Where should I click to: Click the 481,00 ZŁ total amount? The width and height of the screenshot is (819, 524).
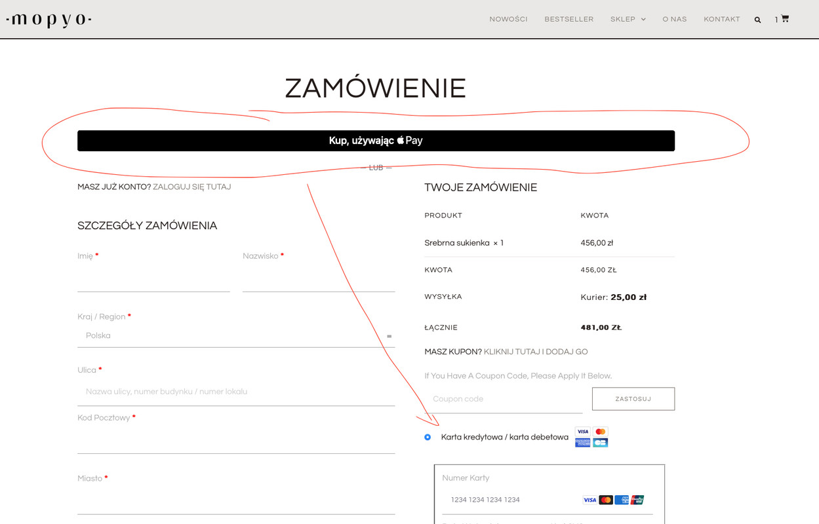click(601, 327)
